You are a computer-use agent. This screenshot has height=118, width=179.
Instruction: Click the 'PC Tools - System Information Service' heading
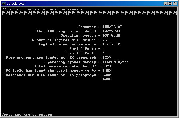click(42, 9)
